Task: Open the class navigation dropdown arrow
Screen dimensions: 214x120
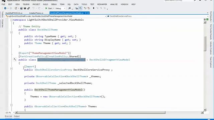Action: click(x=106, y=16)
